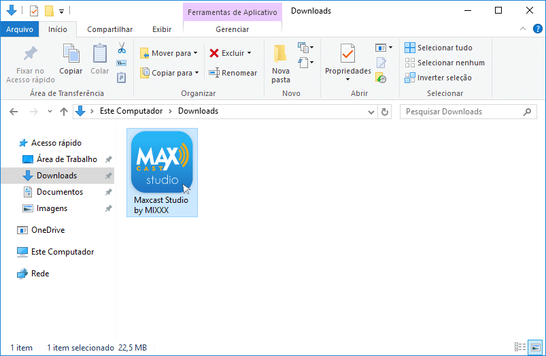Click new folder icon in quick access toolbar
The height and width of the screenshot is (356, 546).
[49, 11]
